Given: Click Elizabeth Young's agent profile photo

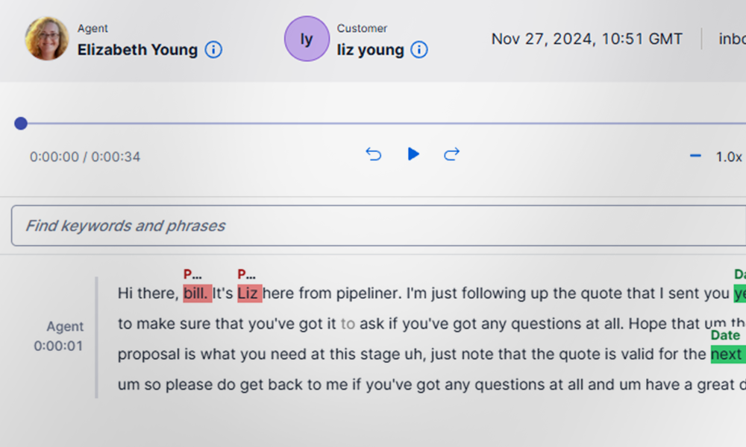Looking at the screenshot, I should [47, 39].
